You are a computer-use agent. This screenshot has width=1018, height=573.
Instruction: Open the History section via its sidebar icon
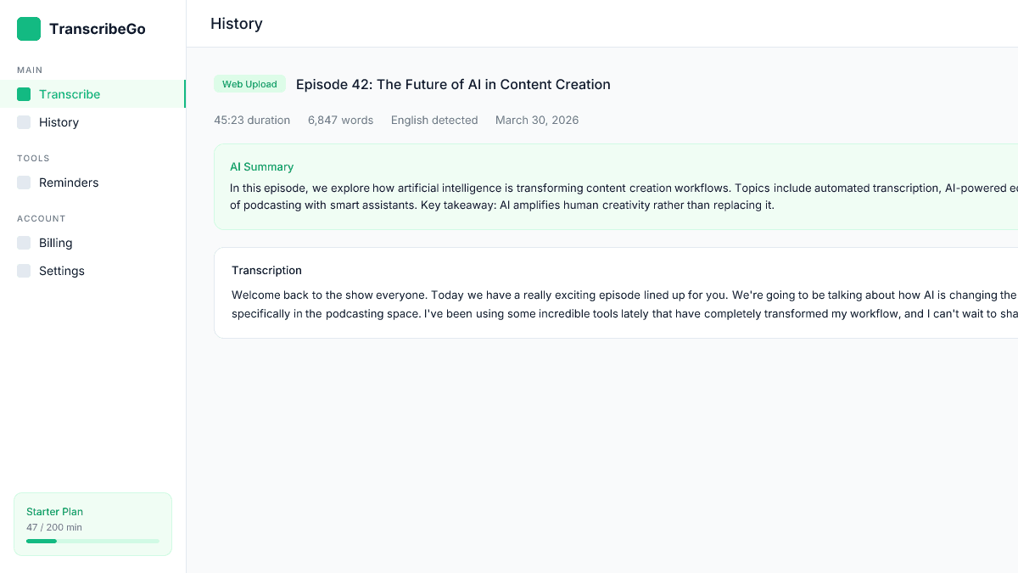point(22,122)
